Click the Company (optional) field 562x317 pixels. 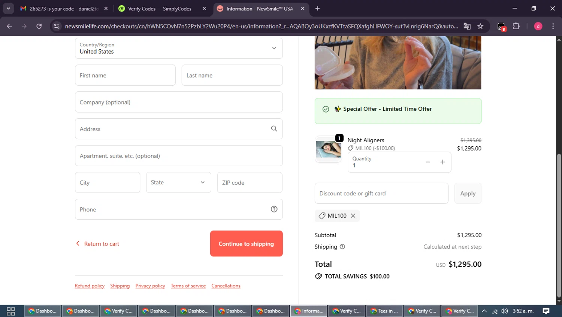(x=179, y=102)
